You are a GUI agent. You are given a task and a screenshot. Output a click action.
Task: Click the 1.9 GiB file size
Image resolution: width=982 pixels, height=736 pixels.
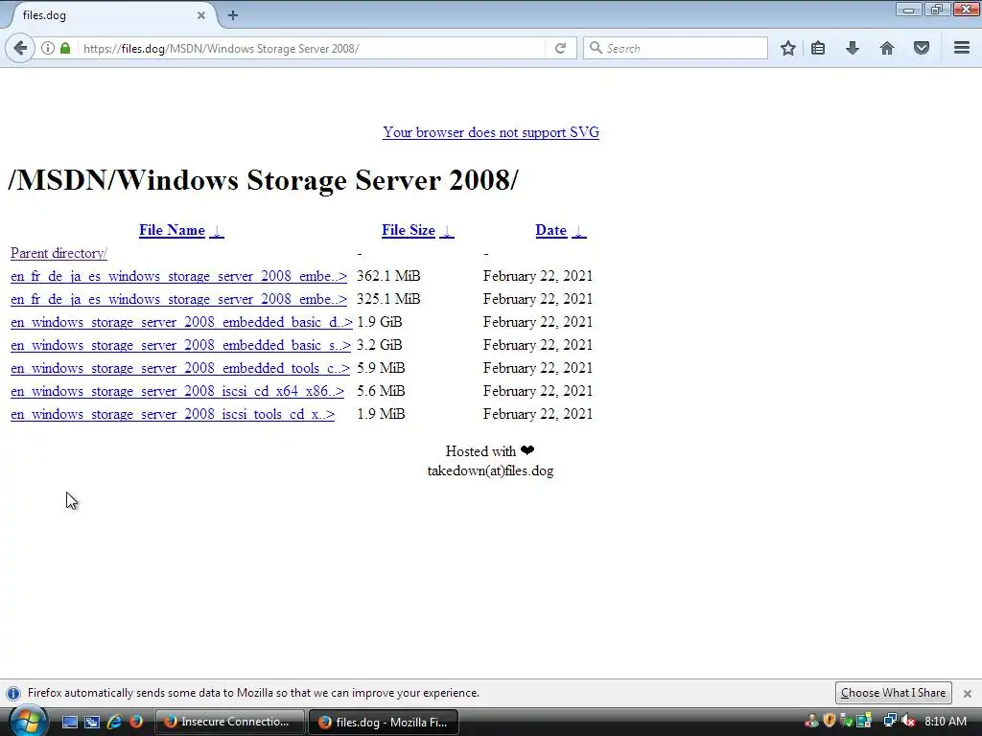(x=380, y=322)
